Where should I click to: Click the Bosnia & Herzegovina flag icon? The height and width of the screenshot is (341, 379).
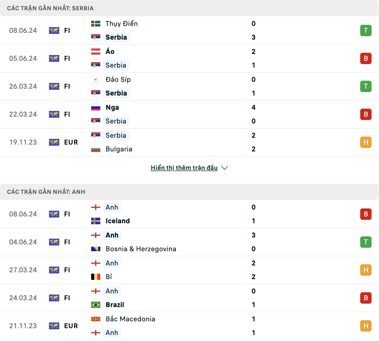click(96, 249)
